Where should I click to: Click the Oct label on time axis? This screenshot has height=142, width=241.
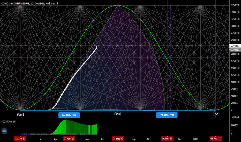tap(149, 139)
